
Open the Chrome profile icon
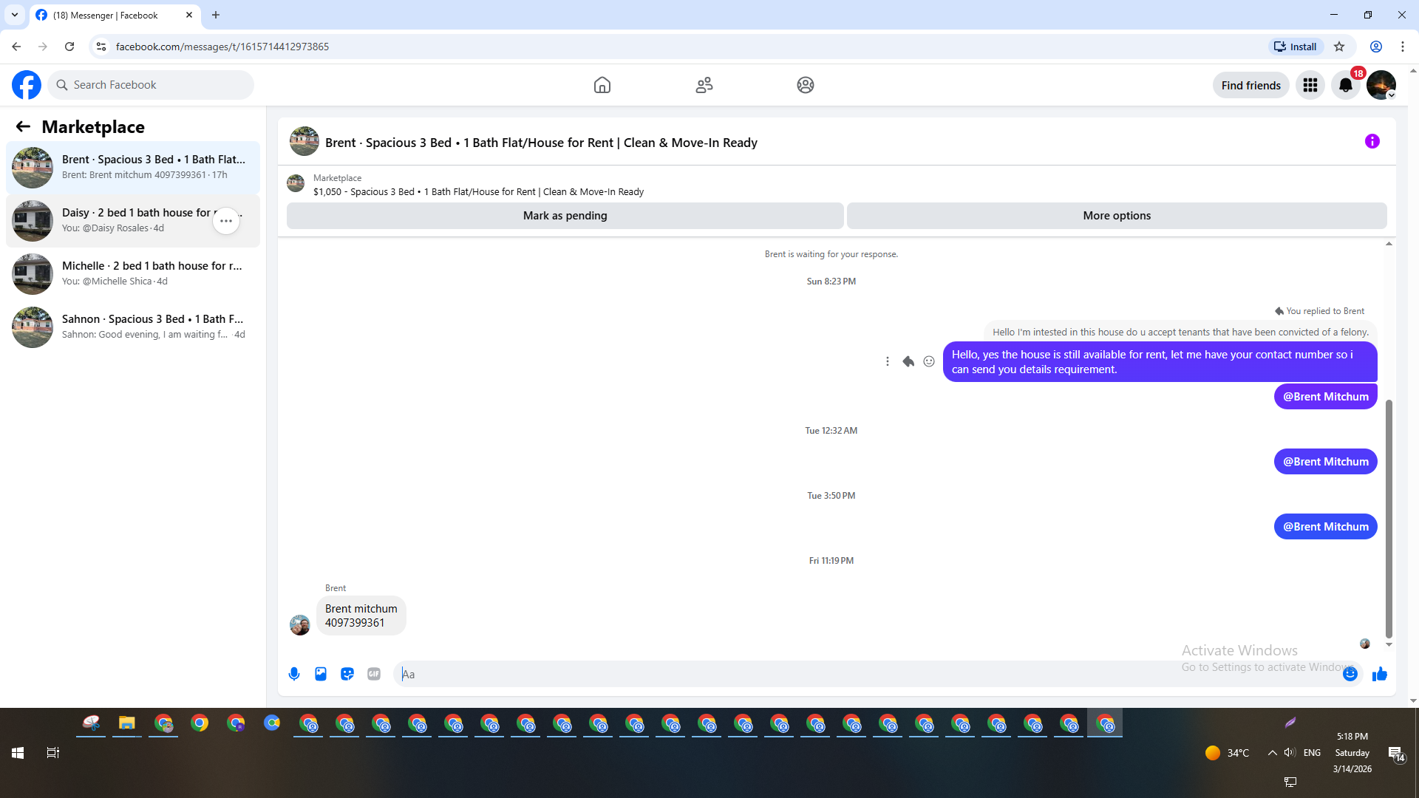(x=1376, y=47)
